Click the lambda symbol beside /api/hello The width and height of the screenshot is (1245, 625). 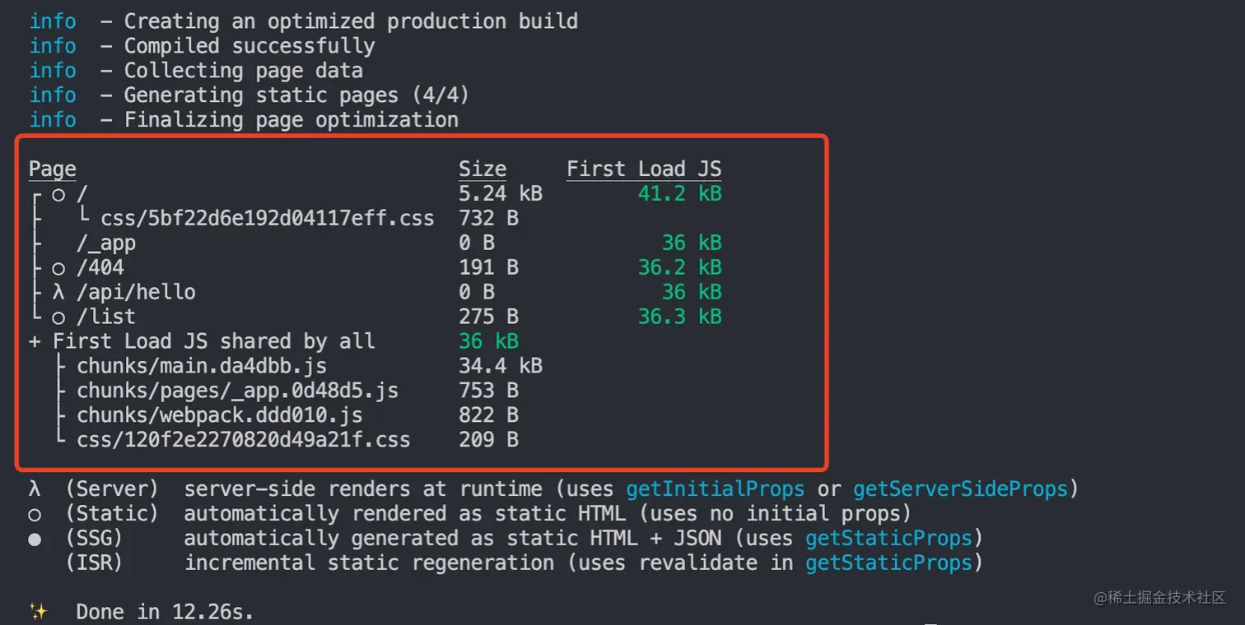tap(58, 292)
